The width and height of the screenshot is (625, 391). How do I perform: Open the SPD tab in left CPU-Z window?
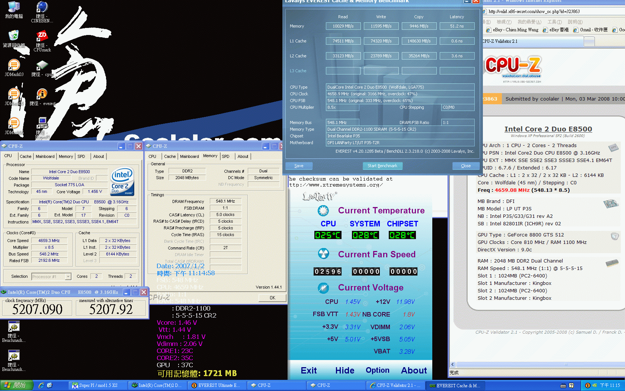81,156
